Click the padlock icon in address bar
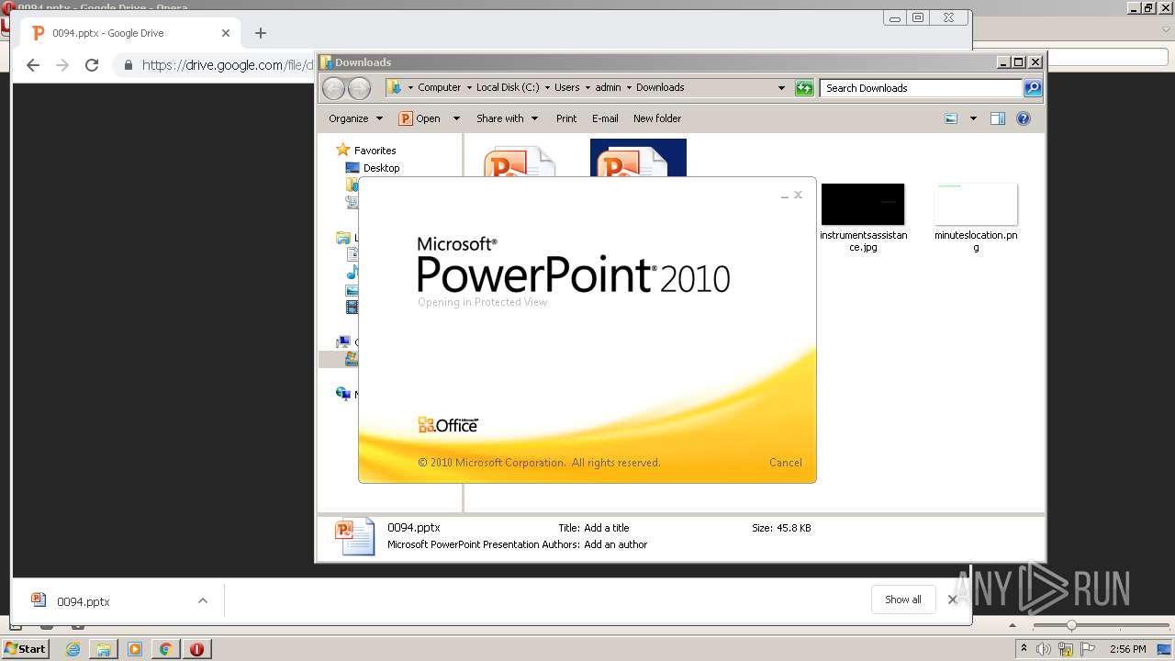Viewport: 1175px width, 661px height. coord(128,65)
